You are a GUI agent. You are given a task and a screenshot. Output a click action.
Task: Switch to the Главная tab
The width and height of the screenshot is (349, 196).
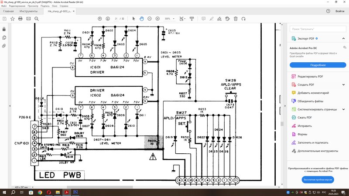pos(8,11)
